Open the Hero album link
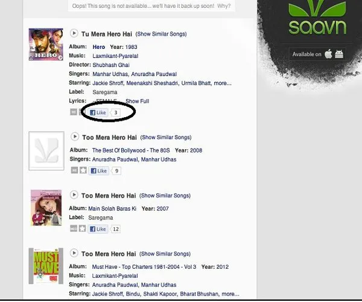The image size is (362, 302). [99, 47]
